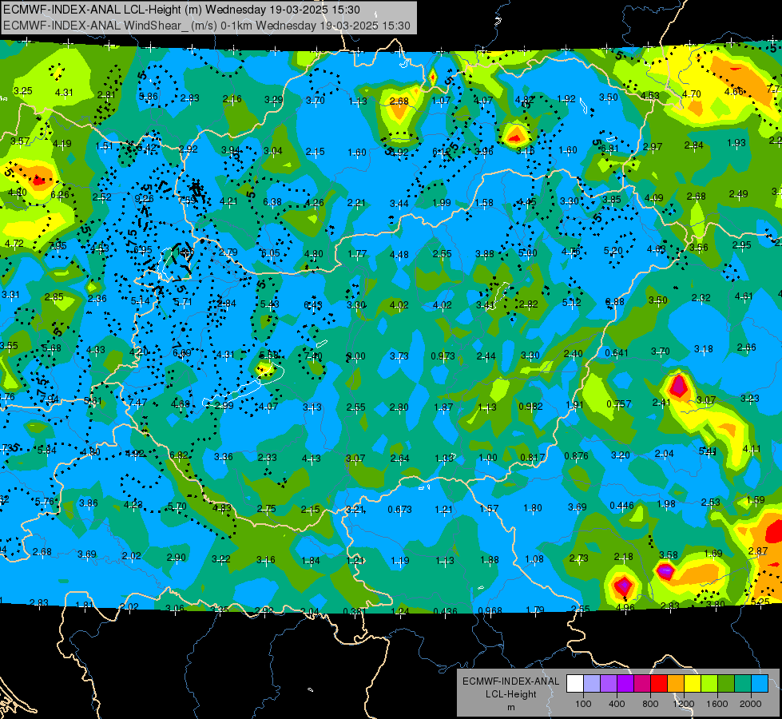Click the wind shear value 4.48
This screenshot has height=719, width=782.
(x=399, y=255)
